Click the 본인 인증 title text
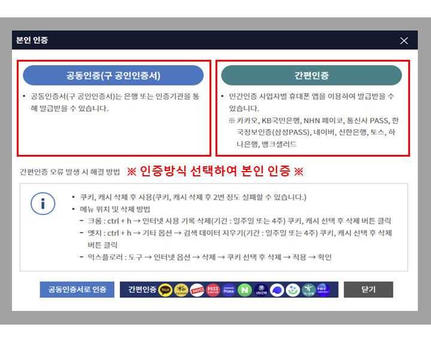Image resolution: width=431 pixels, height=345 pixels. pyautogui.click(x=32, y=40)
